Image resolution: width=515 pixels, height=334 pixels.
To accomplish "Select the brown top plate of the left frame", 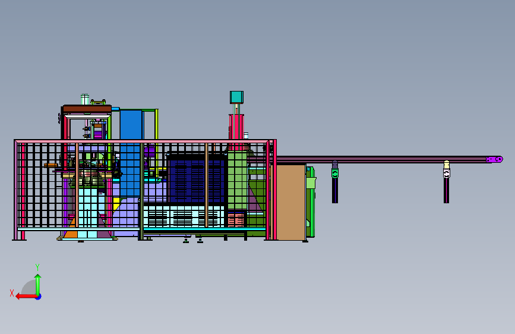I will coord(87,109).
